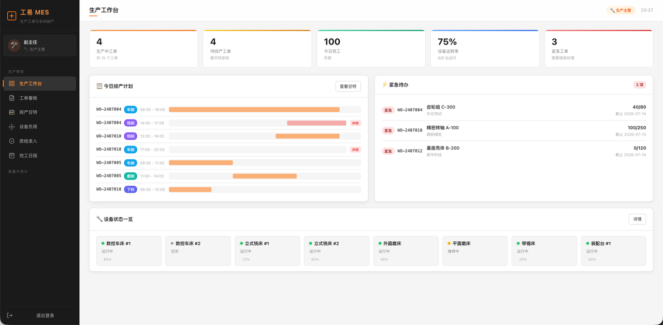
Task: Click WO-2407004 in the 紧急待办 list
Action: [410, 110]
